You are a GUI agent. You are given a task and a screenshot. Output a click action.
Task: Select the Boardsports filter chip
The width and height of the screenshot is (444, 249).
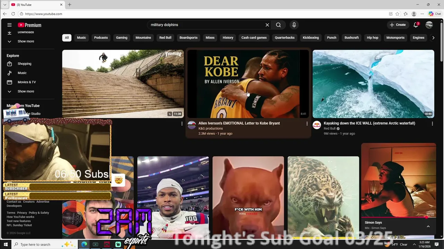point(188,38)
